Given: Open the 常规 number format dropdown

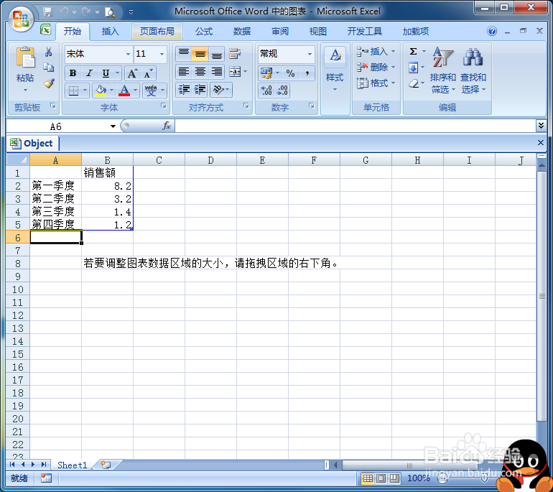Looking at the screenshot, I should 310,54.
